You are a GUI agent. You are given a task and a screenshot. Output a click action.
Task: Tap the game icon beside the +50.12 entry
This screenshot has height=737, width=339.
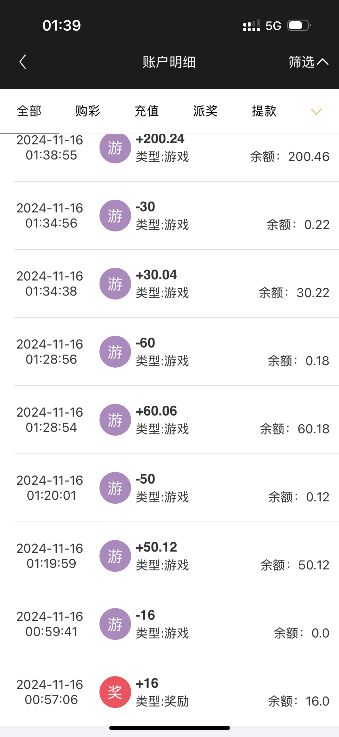[x=115, y=556]
